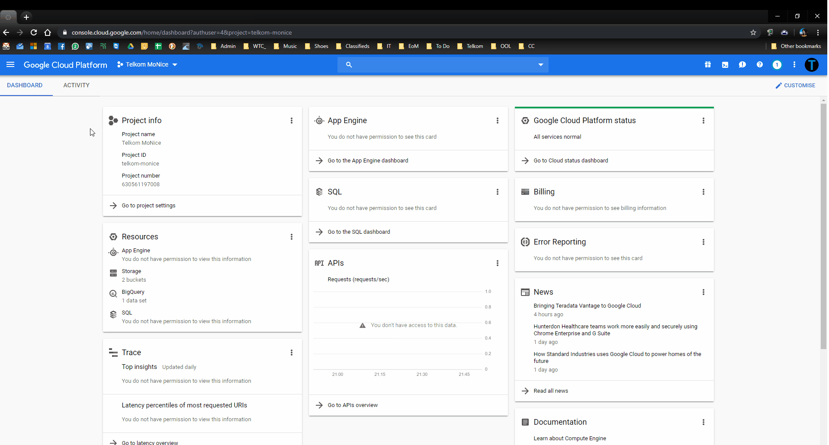
Task: Open Storage resource with 2 buckets
Action: click(134, 276)
